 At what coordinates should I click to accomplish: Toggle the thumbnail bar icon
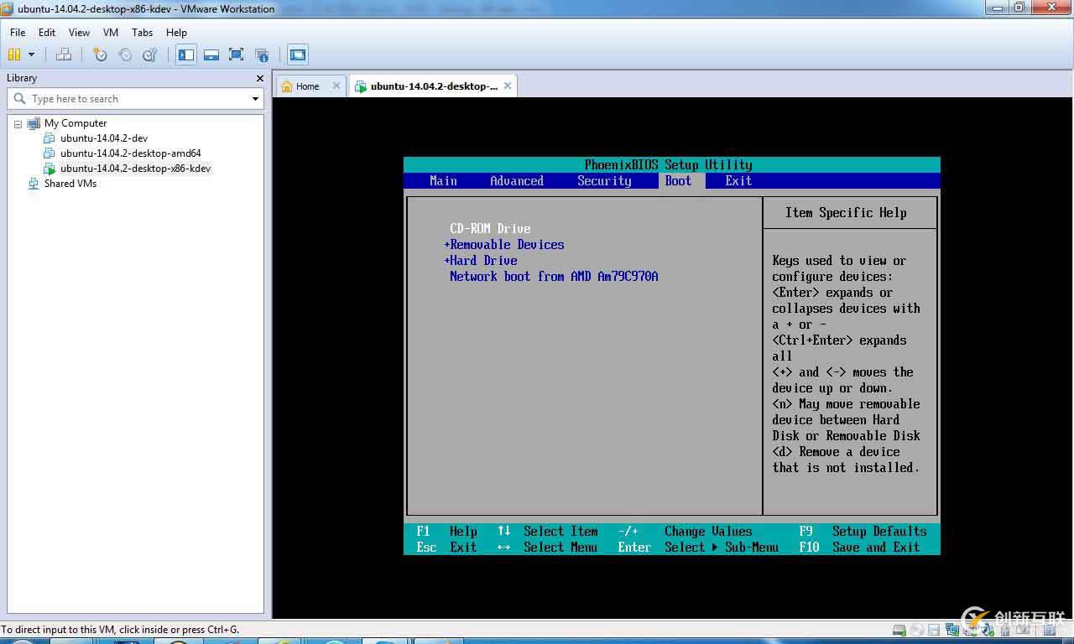(211, 55)
